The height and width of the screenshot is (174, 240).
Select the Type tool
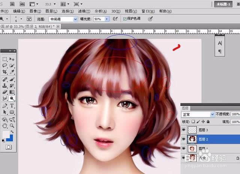coord(12,106)
